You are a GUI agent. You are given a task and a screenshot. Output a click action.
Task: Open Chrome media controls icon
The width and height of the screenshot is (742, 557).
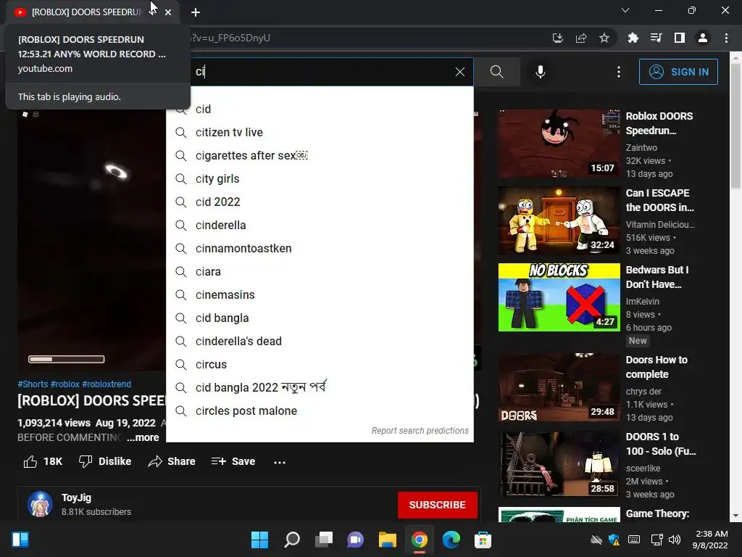pos(656,38)
